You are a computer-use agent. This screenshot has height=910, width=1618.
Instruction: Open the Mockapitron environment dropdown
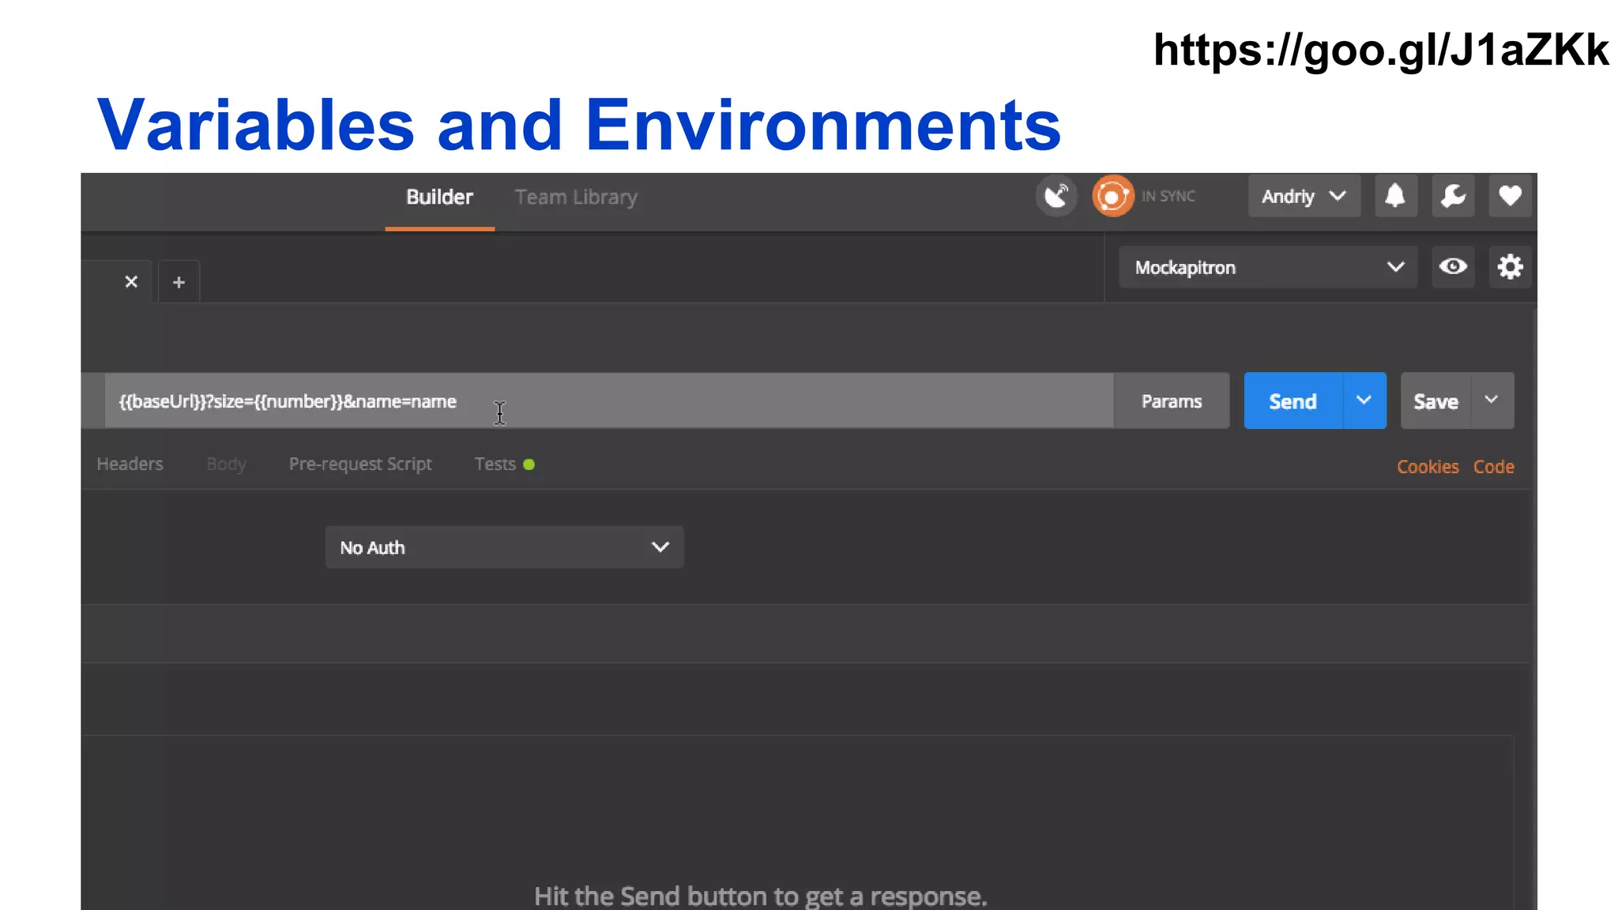click(x=1268, y=267)
